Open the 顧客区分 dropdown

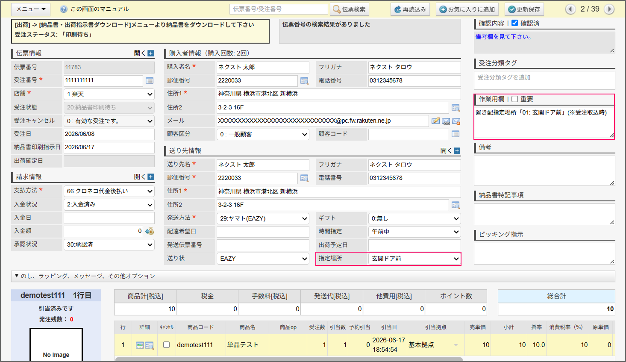click(263, 134)
